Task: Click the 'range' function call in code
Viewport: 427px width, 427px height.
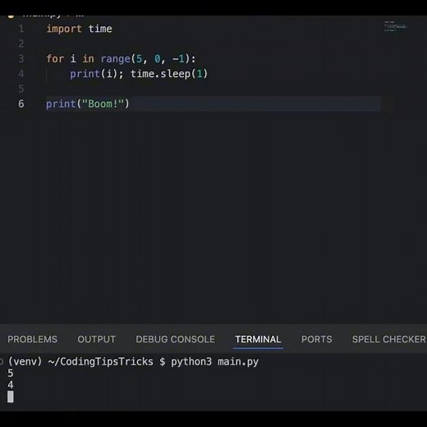Action: coord(115,59)
